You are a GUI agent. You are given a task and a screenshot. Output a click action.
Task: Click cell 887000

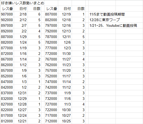tap(7, 37)
